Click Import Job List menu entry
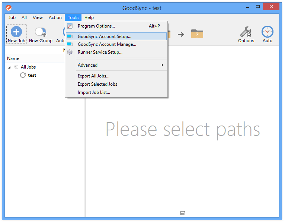The width and height of the screenshot is (285, 222). 94,92
